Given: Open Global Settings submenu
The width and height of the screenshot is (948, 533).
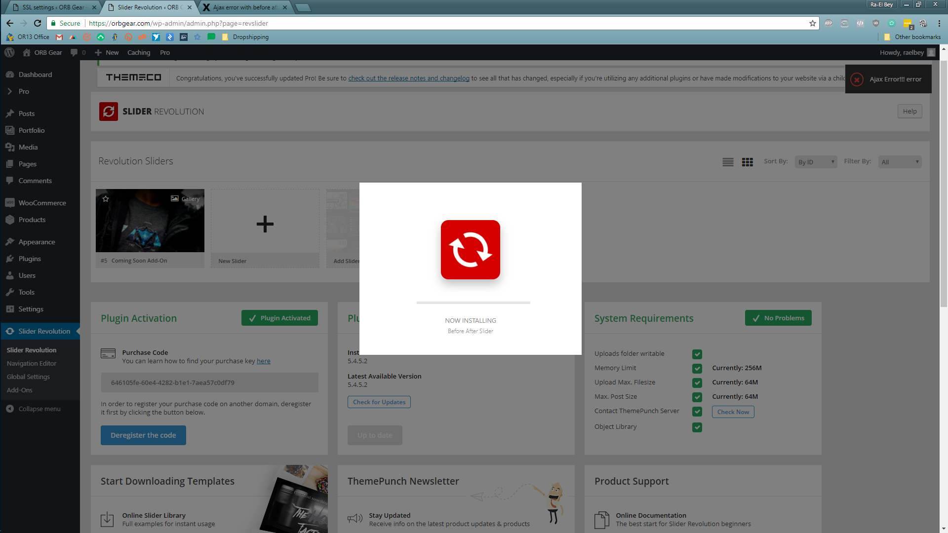Looking at the screenshot, I should pyautogui.click(x=28, y=377).
